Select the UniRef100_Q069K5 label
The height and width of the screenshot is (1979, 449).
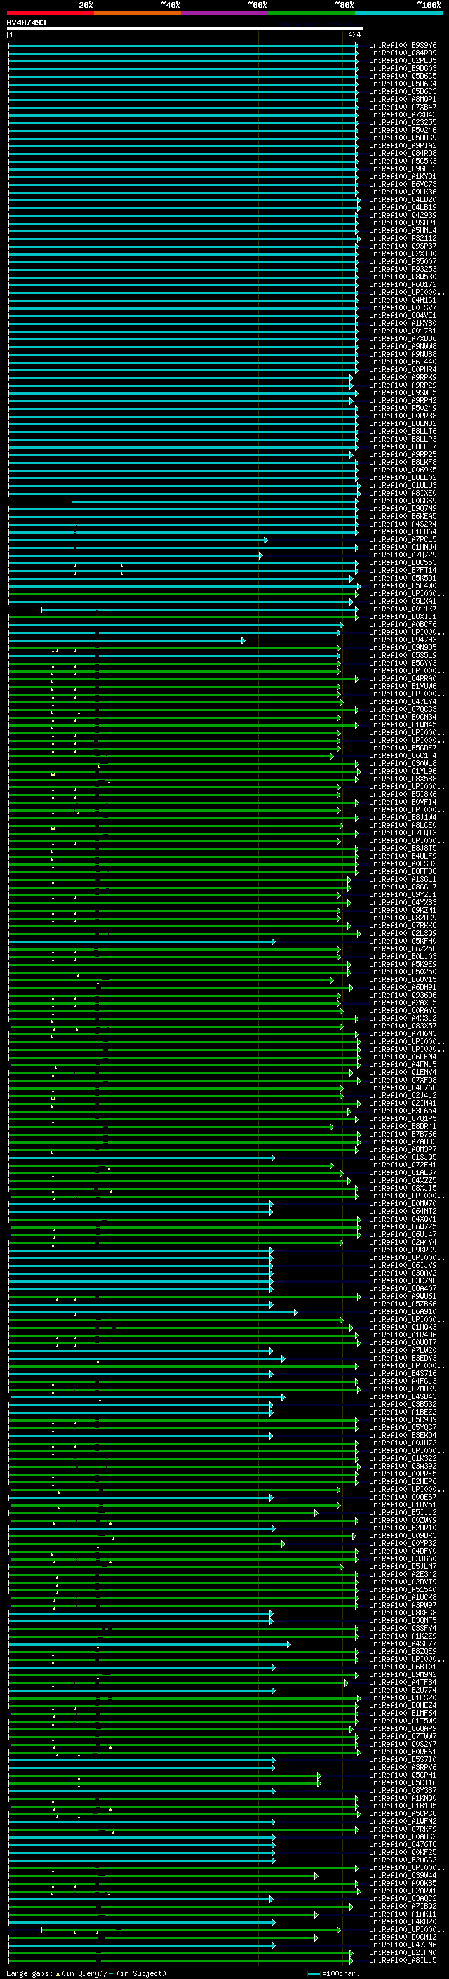pos(402,470)
